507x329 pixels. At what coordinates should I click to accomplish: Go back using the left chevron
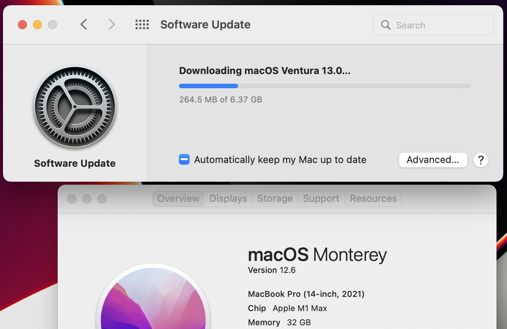click(84, 25)
